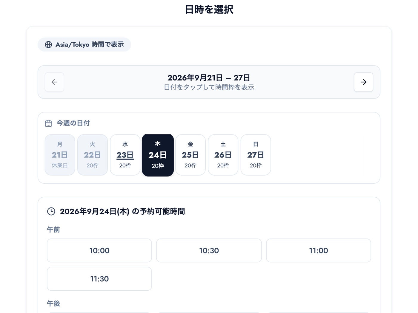Viewport: 418px width, 313px height.
Task: Select the 11:00 morning slot
Action: (x=319, y=250)
